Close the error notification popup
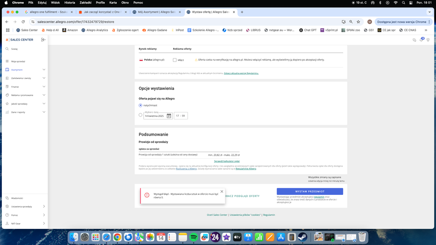Image resolution: width=436 pixels, height=245 pixels. tap(222, 191)
